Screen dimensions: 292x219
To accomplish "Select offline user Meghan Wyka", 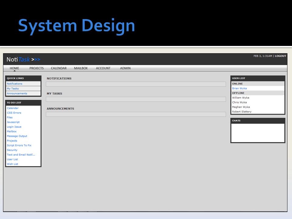I will (241, 107).
